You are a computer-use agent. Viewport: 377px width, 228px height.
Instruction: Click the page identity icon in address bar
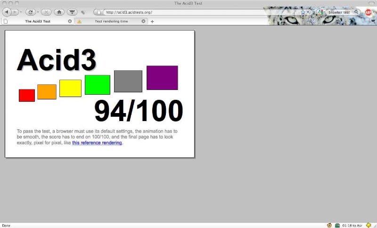point(98,12)
